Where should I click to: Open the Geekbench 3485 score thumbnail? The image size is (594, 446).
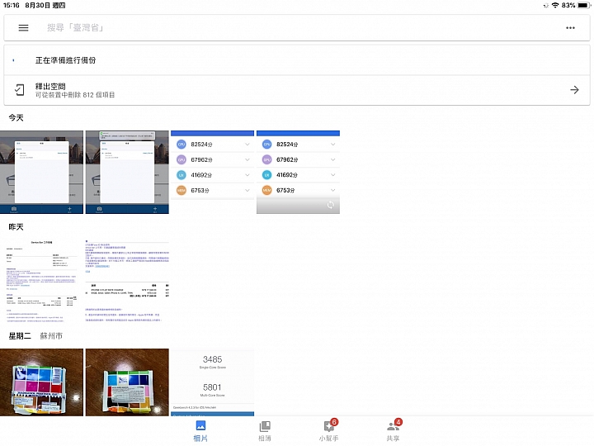pyautogui.click(x=213, y=382)
